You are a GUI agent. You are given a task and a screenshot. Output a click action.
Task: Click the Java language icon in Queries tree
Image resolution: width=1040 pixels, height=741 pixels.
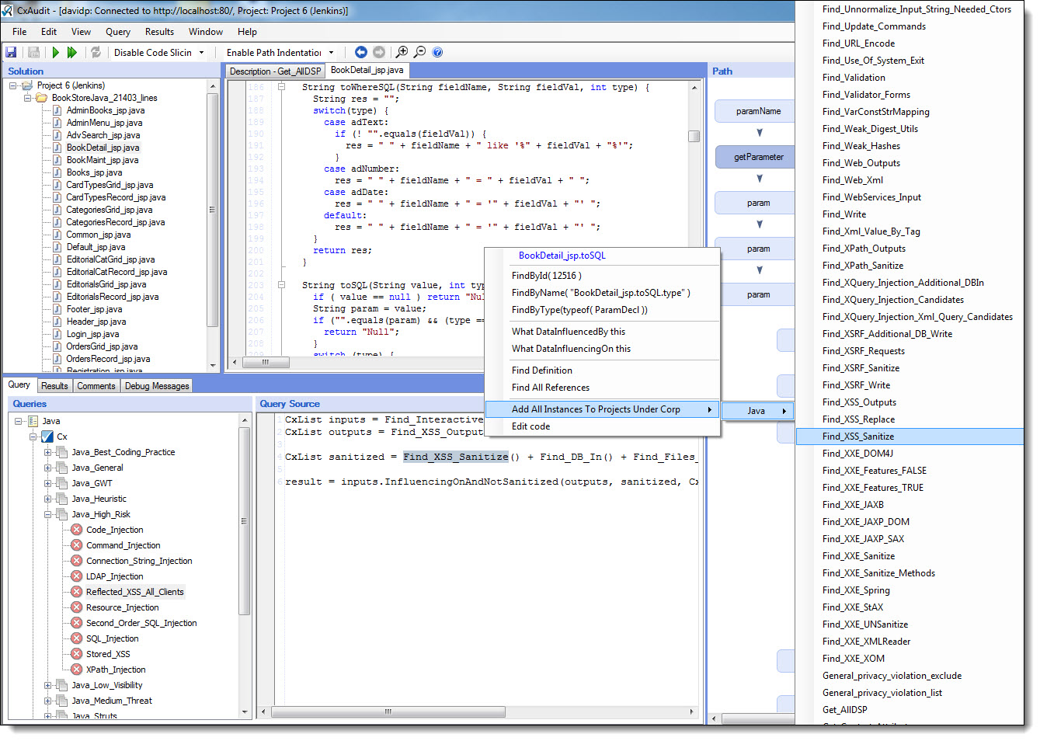(33, 421)
